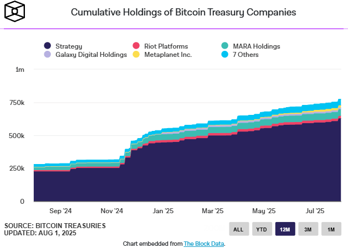The height and width of the screenshot is (248, 348).
Task: Hide the Strategy series via its label
Action: click(x=69, y=46)
